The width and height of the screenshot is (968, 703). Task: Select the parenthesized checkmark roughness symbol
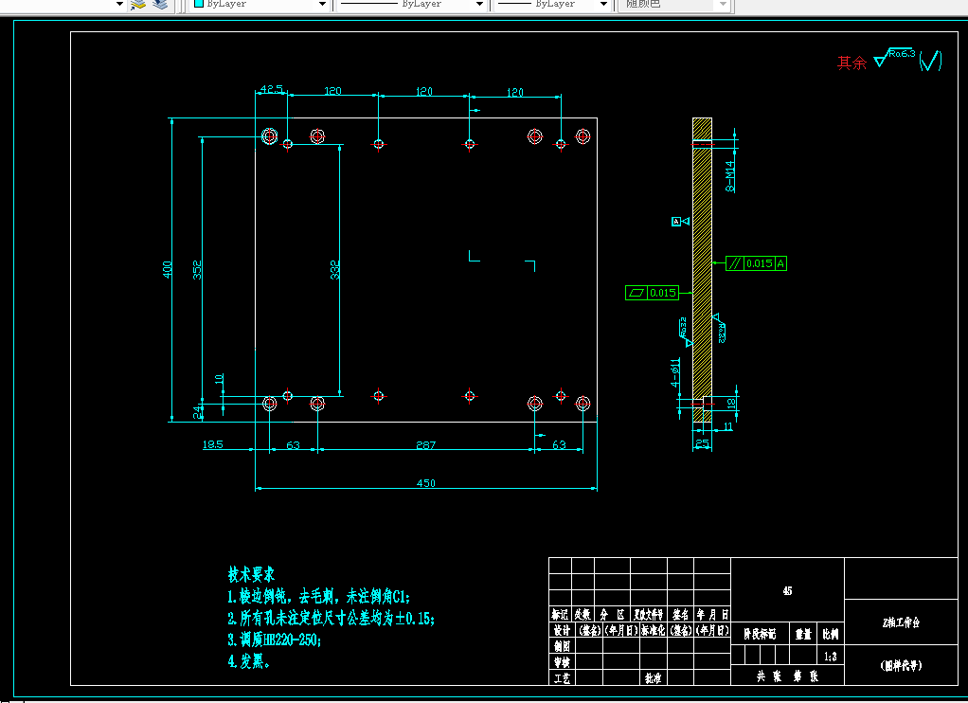click(930, 61)
